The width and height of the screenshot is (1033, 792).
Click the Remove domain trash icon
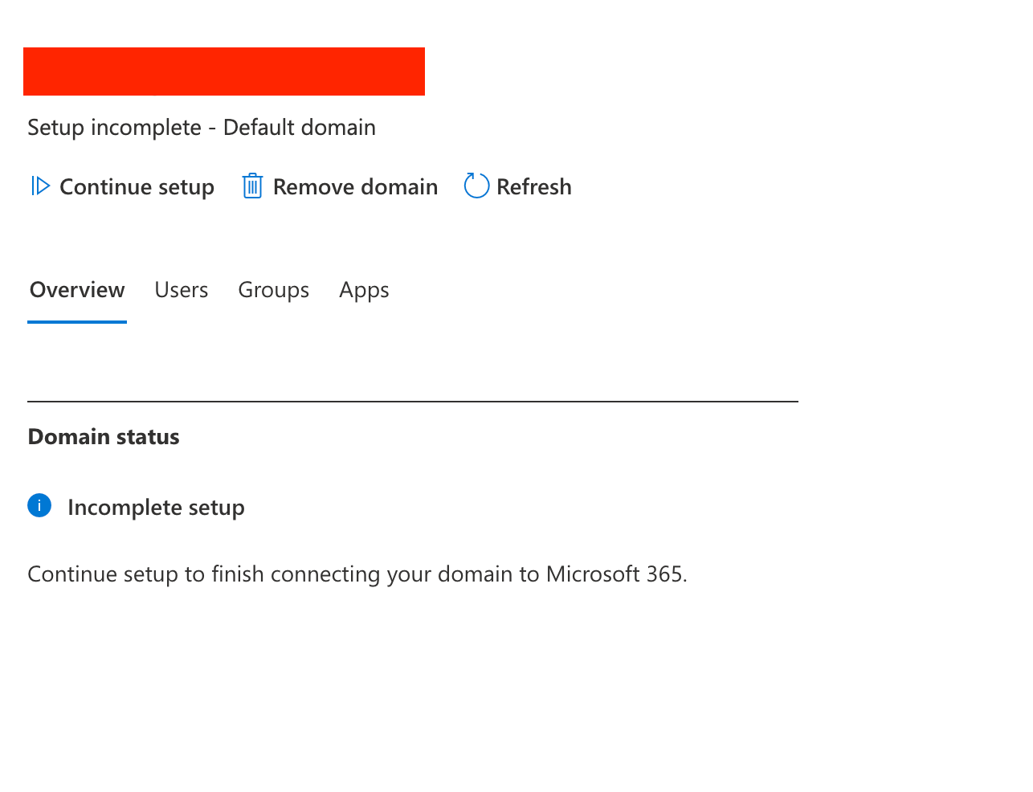point(252,186)
